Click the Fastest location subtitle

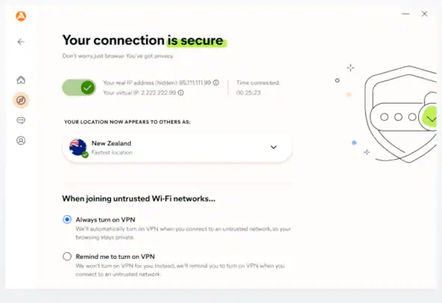112,152
